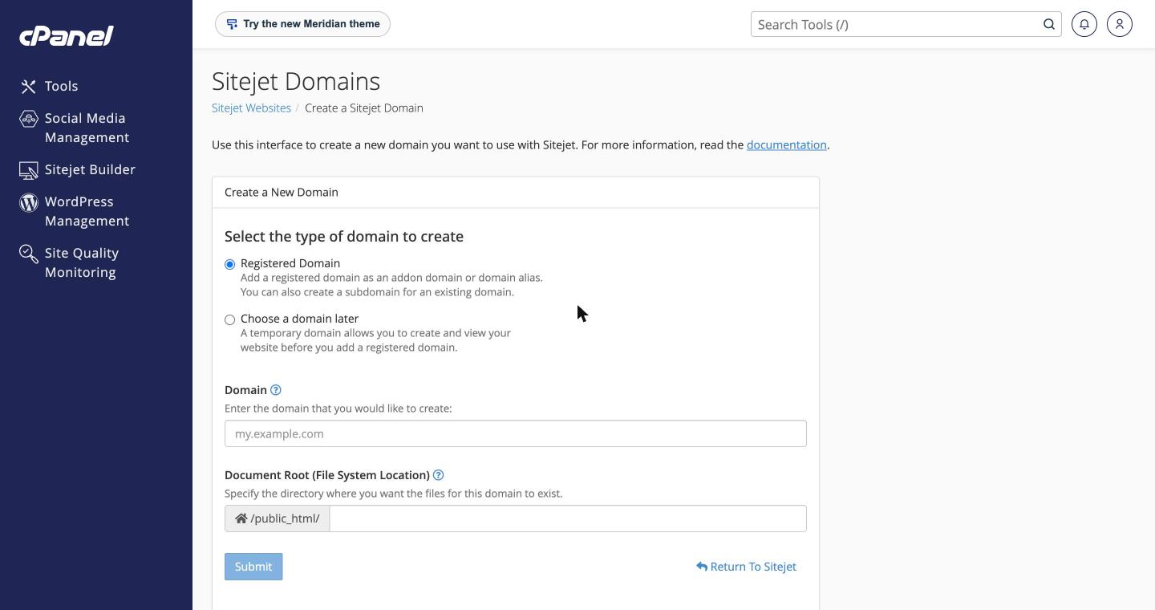Click the help icon next to Domain
This screenshot has width=1155, height=610.
[276, 390]
